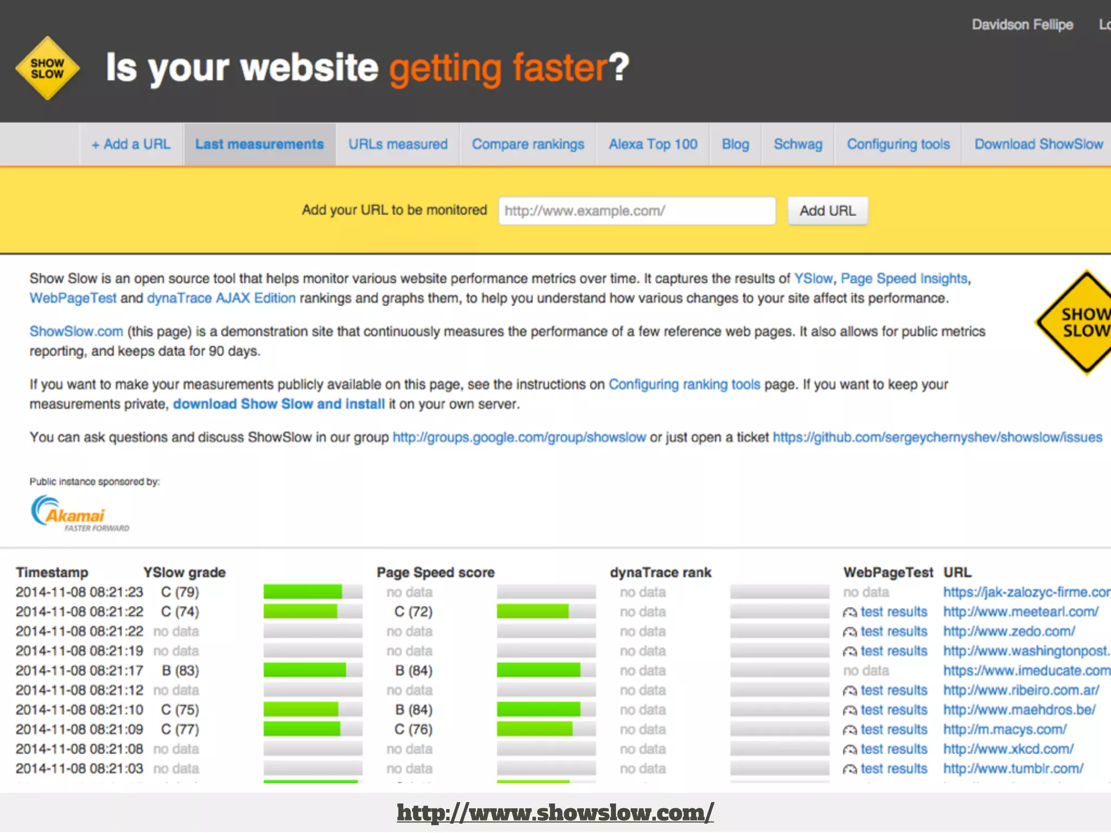Click timestamp 2014-11-08 08:21:03
The image size is (1111, 833).
coord(79,768)
